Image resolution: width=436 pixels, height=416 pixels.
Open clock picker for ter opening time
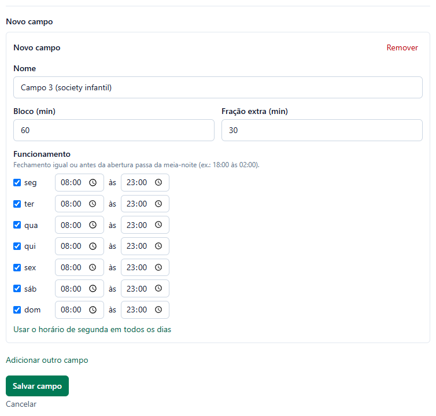click(93, 204)
